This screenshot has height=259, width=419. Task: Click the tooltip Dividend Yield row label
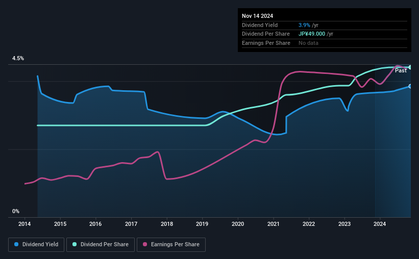[x=260, y=25]
